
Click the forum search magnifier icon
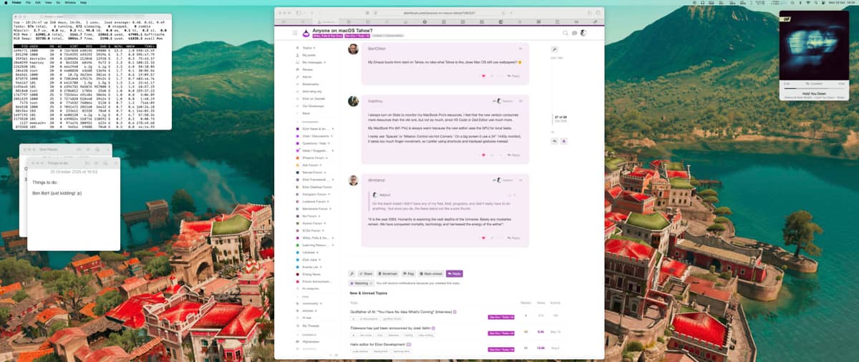pyautogui.click(x=566, y=33)
